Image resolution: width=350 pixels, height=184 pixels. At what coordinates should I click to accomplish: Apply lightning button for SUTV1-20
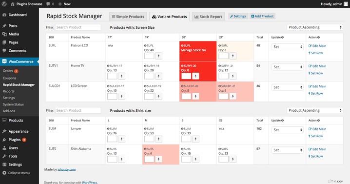coord(195,76)
